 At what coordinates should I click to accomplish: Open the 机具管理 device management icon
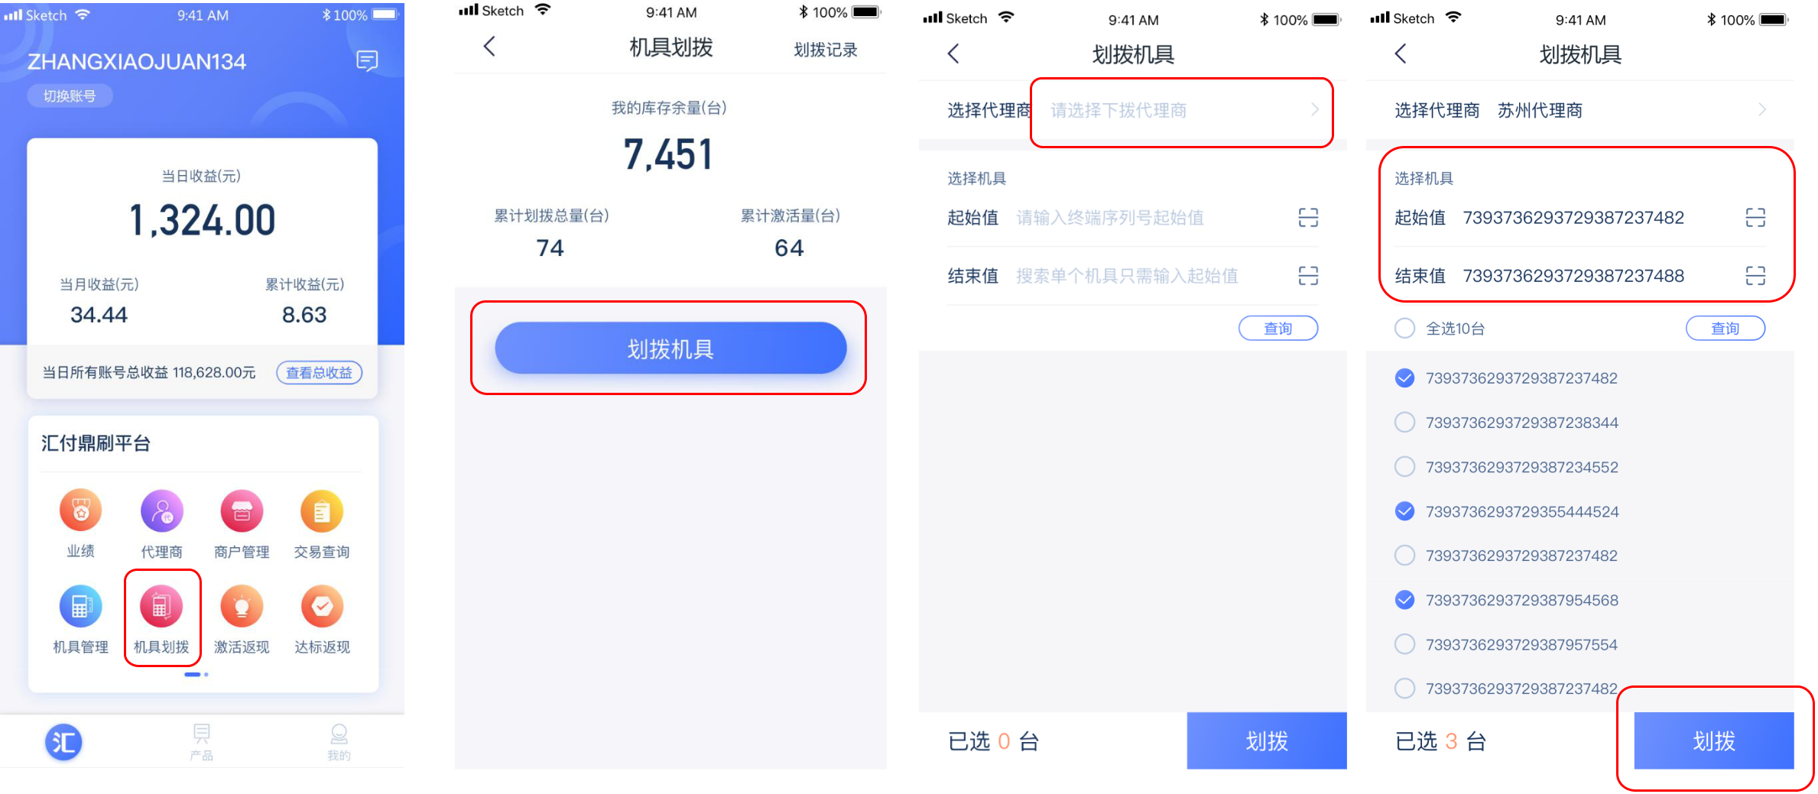click(81, 606)
